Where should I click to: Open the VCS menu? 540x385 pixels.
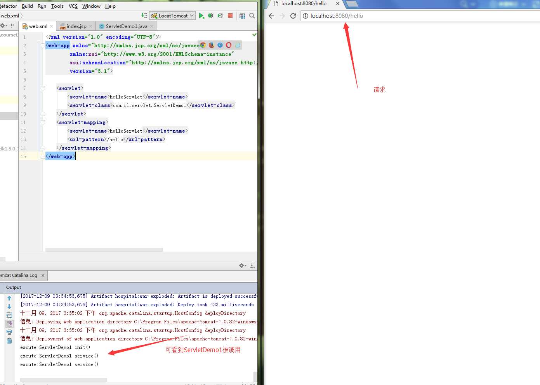73,6
